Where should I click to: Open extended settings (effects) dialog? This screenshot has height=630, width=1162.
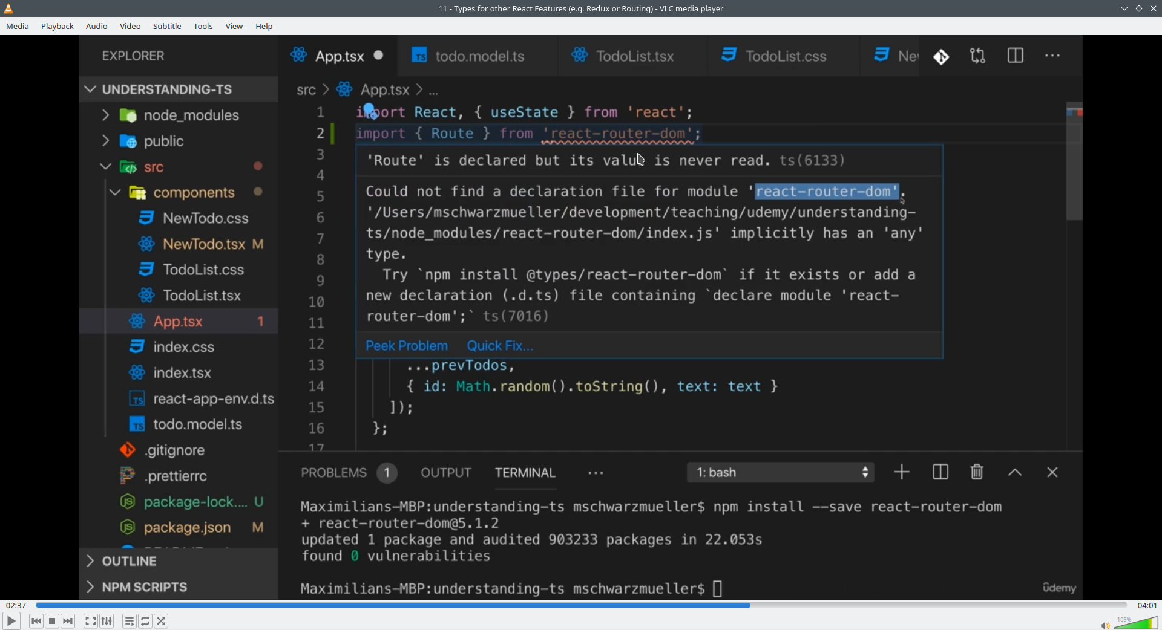pyautogui.click(x=107, y=621)
